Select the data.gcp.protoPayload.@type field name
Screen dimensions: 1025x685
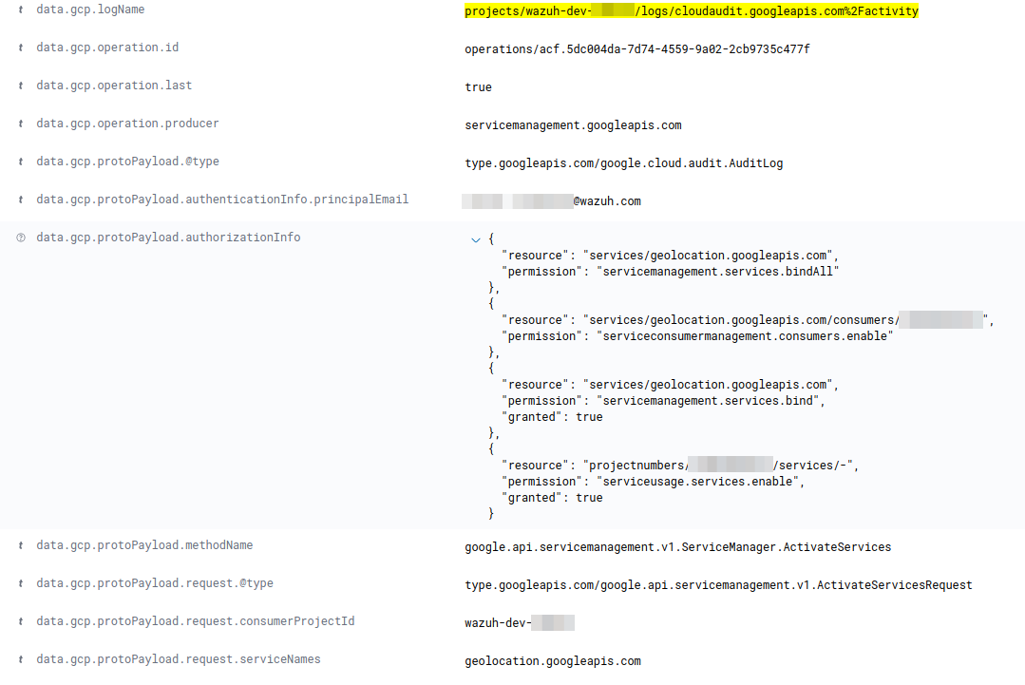pyautogui.click(x=127, y=162)
